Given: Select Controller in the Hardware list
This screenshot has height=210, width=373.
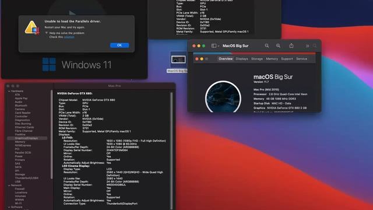Looking at the screenshot, I should pyautogui.click(x=21, y=117).
